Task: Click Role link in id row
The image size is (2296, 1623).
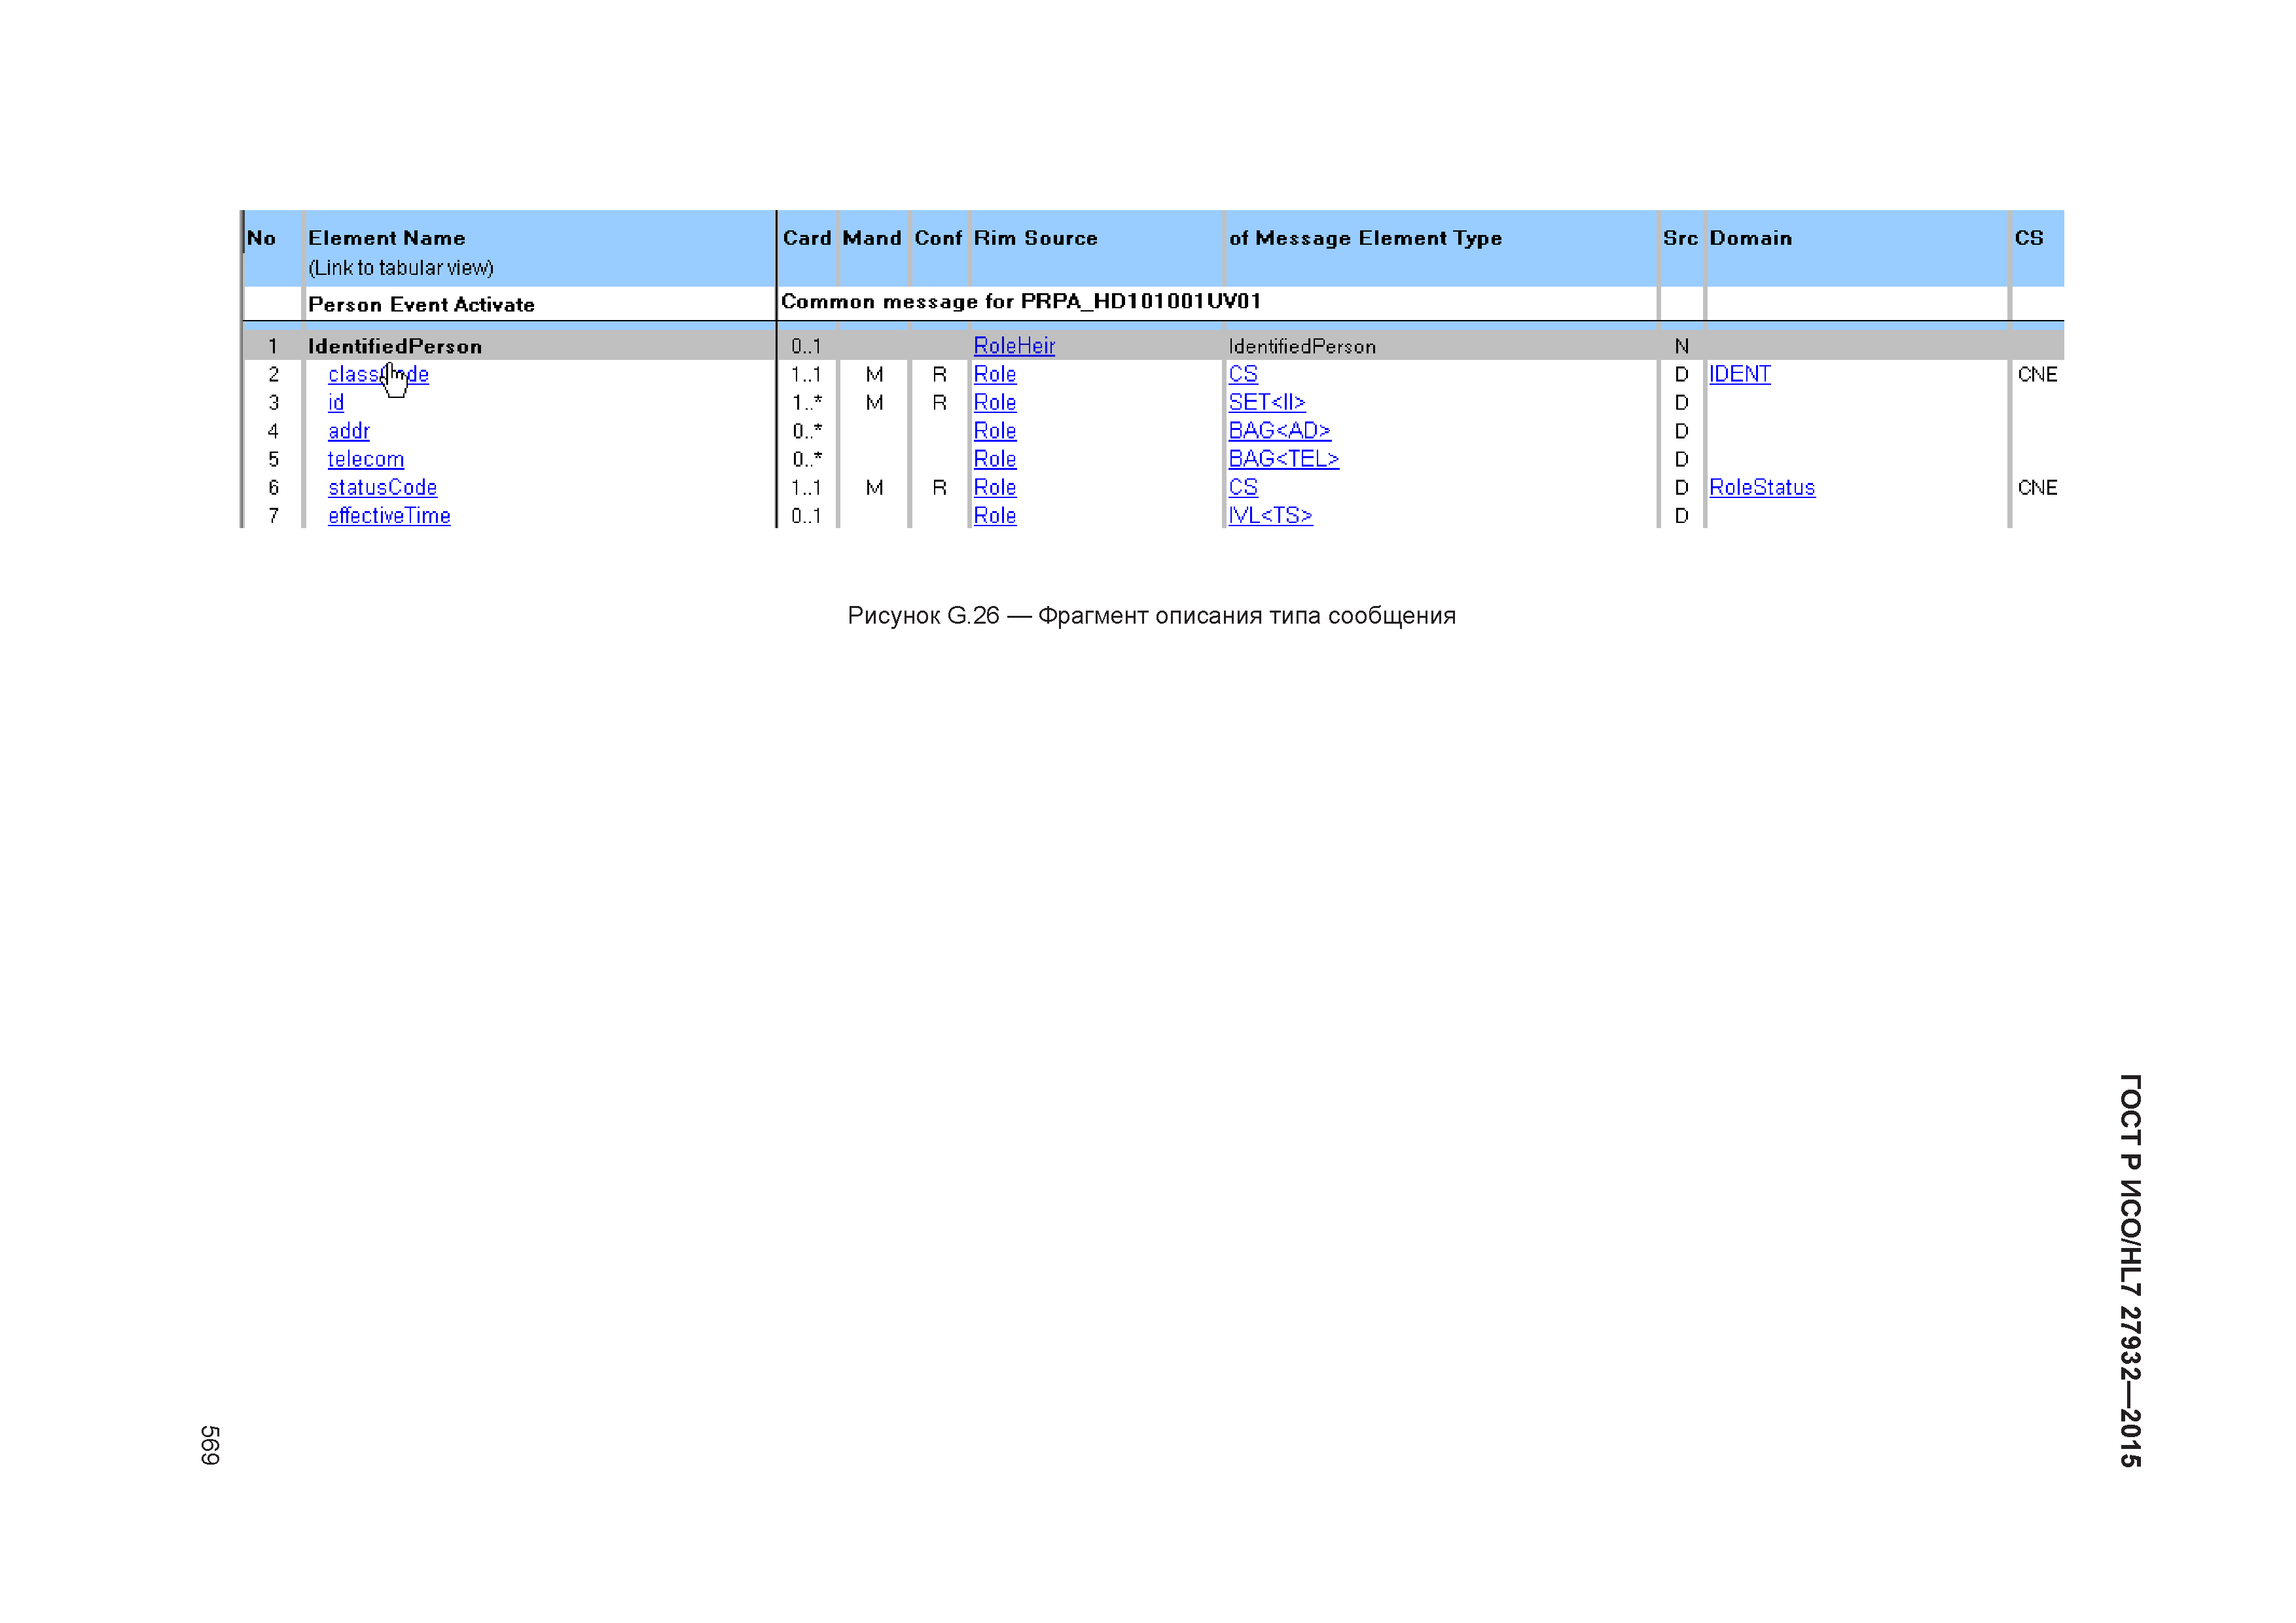Action: (995, 402)
